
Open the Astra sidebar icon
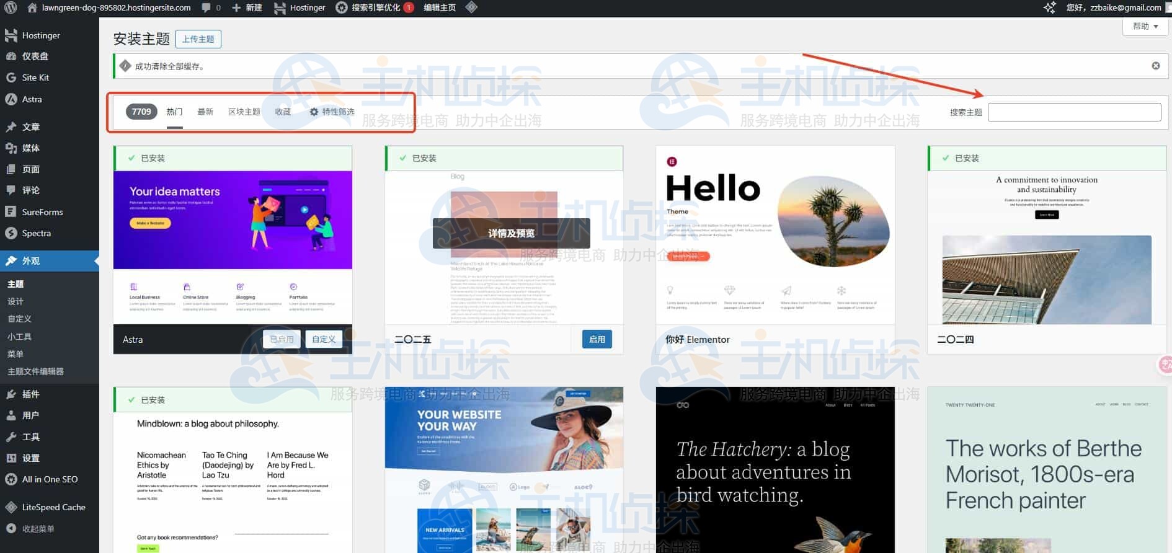[x=11, y=99]
